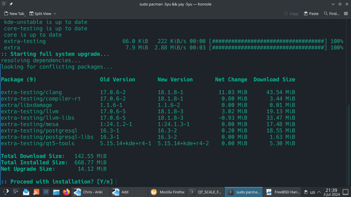The width and height of the screenshot is (351, 197).
Task: Open a New Tab in Konsole
Action: [x=14, y=14]
